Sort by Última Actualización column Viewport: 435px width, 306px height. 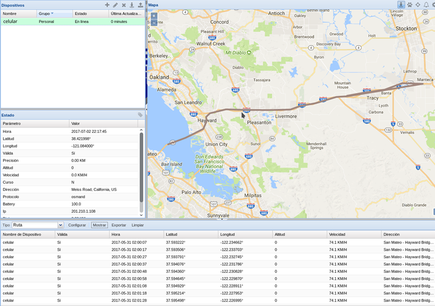coord(127,14)
